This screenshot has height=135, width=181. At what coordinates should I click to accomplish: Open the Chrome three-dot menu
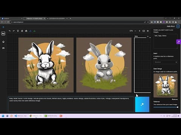[179, 22]
